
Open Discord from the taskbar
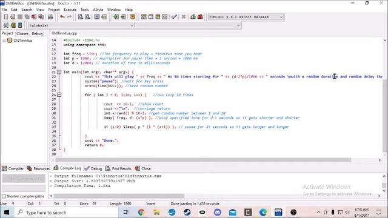coord(218,213)
